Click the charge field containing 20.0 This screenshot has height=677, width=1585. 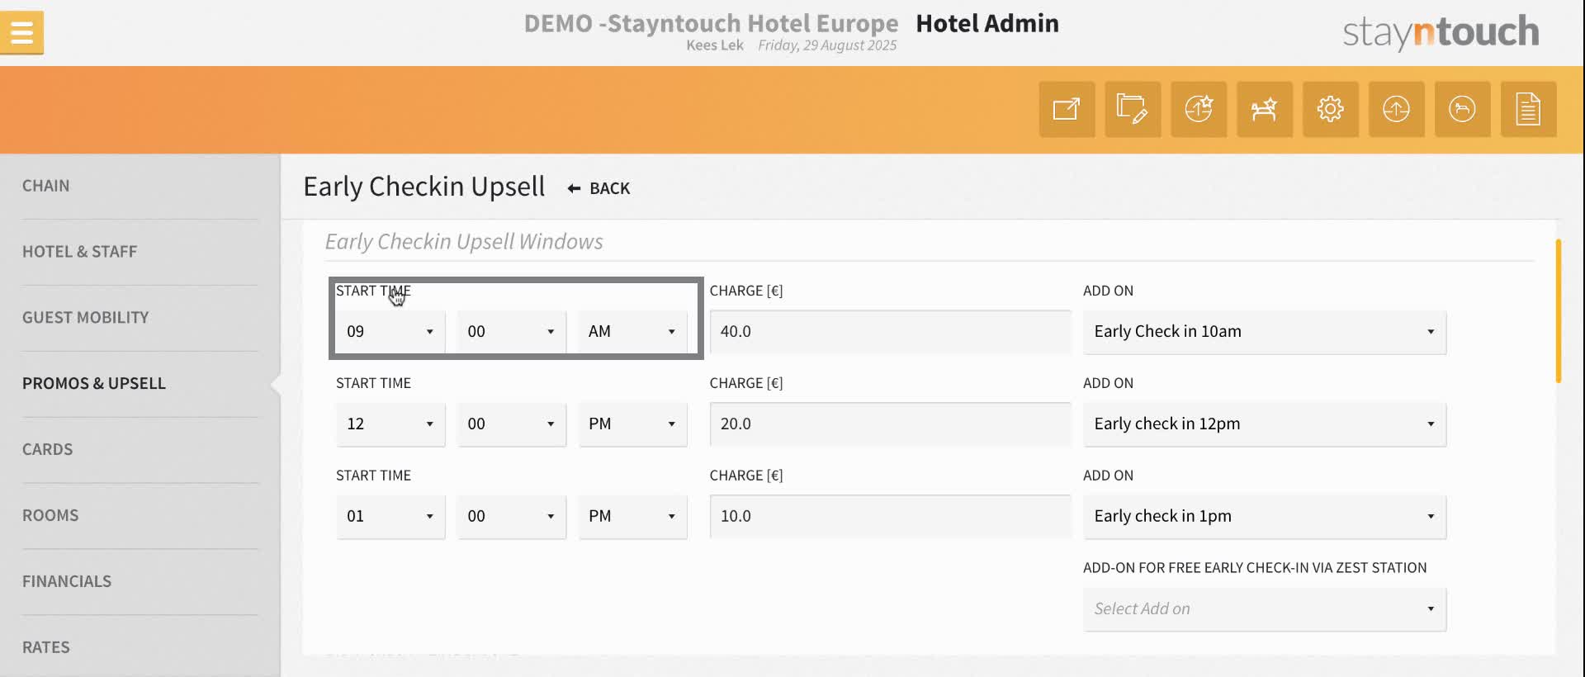coord(890,424)
